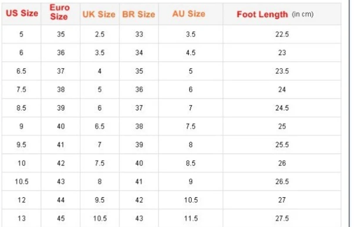Click the US Size column header
This screenshot has width=358, height=227.
pyautogui.click(x=22, y=13)
